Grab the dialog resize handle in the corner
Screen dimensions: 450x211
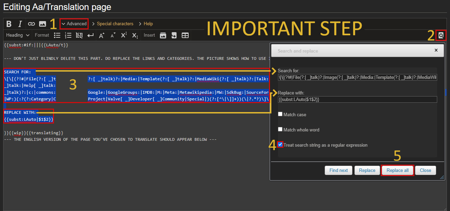442,177
